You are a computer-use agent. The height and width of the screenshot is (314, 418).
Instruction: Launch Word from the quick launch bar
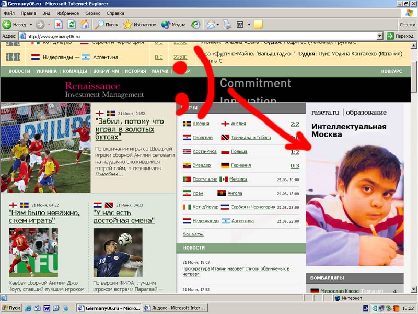coord(47,308)
